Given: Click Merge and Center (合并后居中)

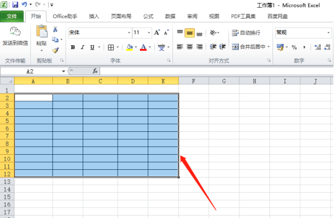Looking at the screenshot, I should pyautogui.click(x=248, y=46).
